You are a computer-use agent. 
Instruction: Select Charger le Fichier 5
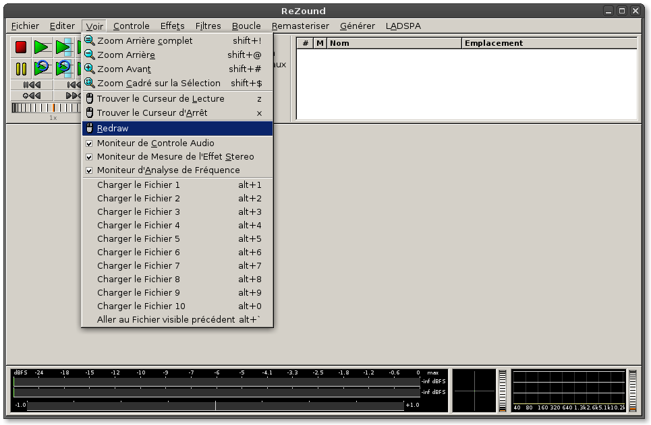[x=177, y=239]
